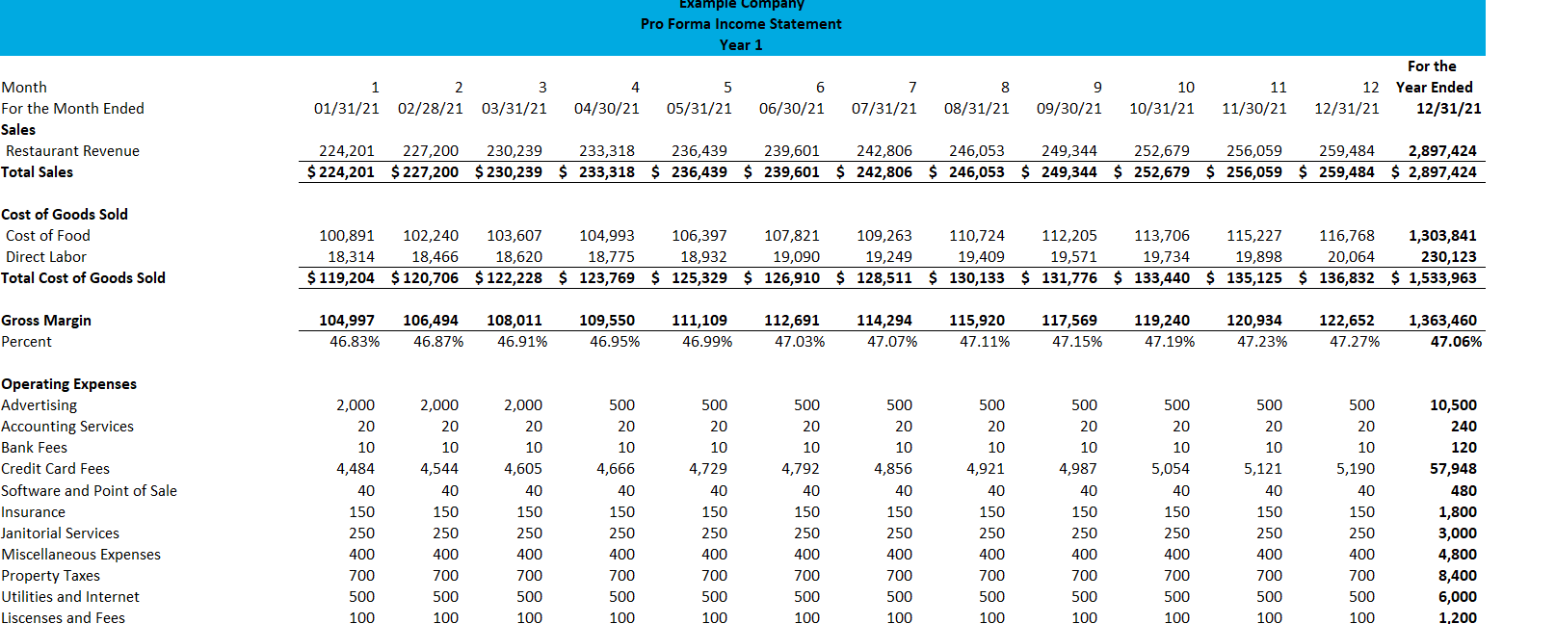Viewport: 1556px width, 624px height.
Task: Select the 'Software and Point of Sale' label
Action: coord(89,491)
